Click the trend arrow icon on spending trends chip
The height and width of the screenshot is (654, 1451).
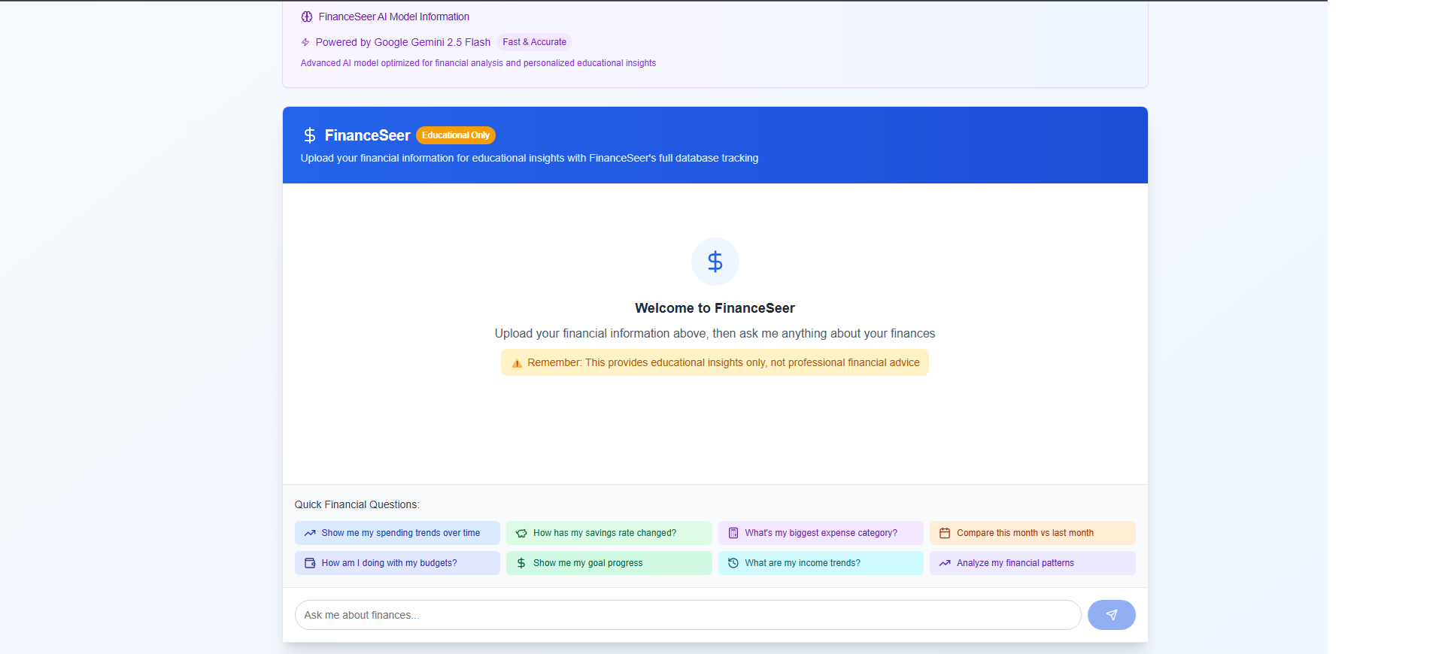pyautogui.click(x=310, y=533)
